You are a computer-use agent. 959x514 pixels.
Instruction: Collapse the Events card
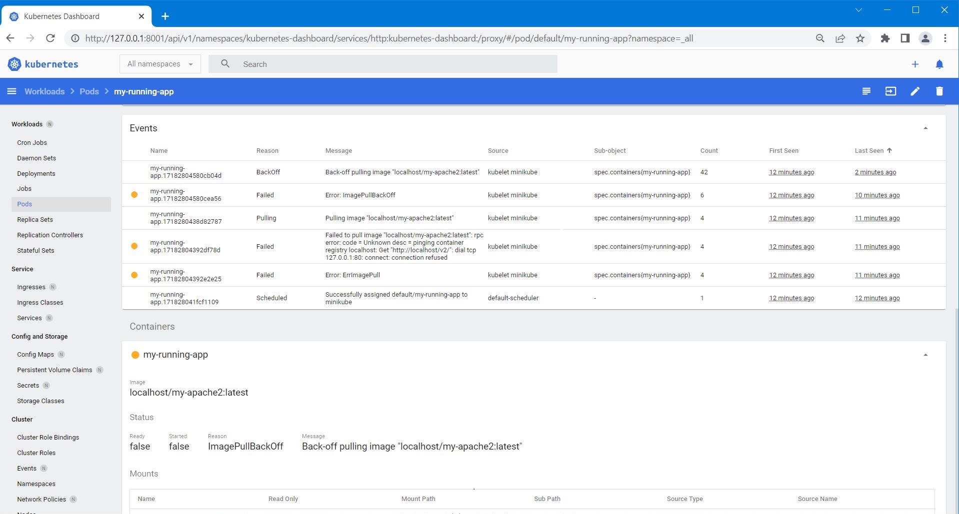pyautogui.click(x=925, y=128)
